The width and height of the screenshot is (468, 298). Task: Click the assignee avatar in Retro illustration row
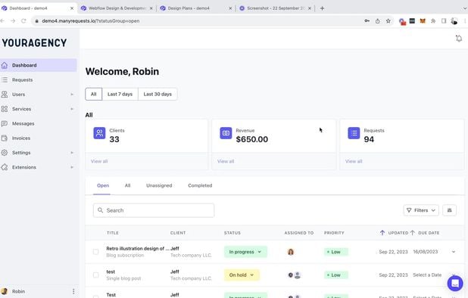(290, 252)
